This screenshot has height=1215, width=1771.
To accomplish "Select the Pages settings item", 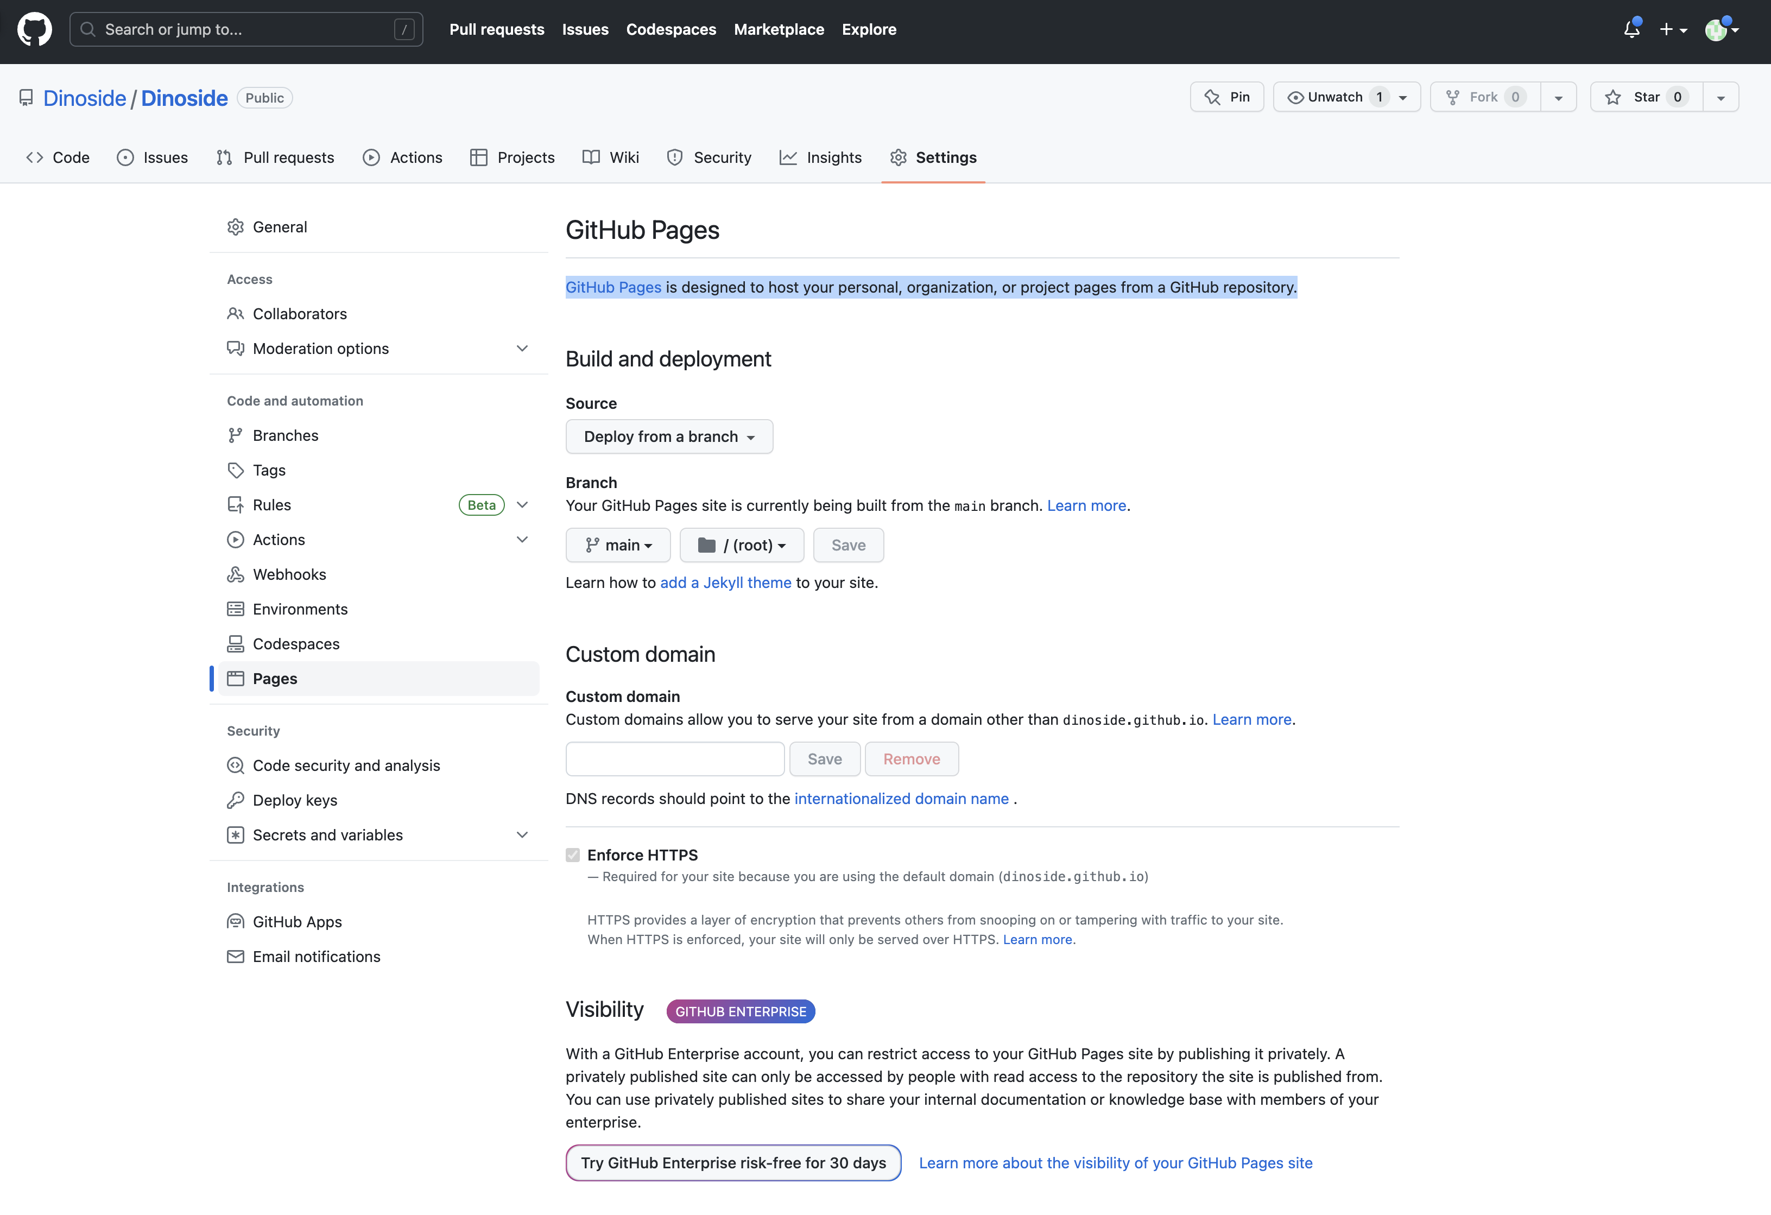I will 379,679.
